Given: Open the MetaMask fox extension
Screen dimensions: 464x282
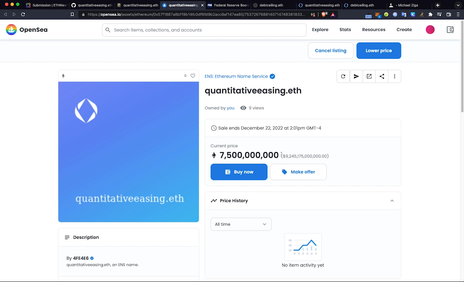Looking at the screenshot, I should pos(378,15).
